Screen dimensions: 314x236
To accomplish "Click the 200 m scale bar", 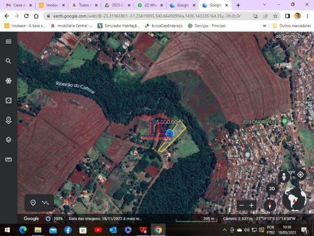I will pos(196,219).
